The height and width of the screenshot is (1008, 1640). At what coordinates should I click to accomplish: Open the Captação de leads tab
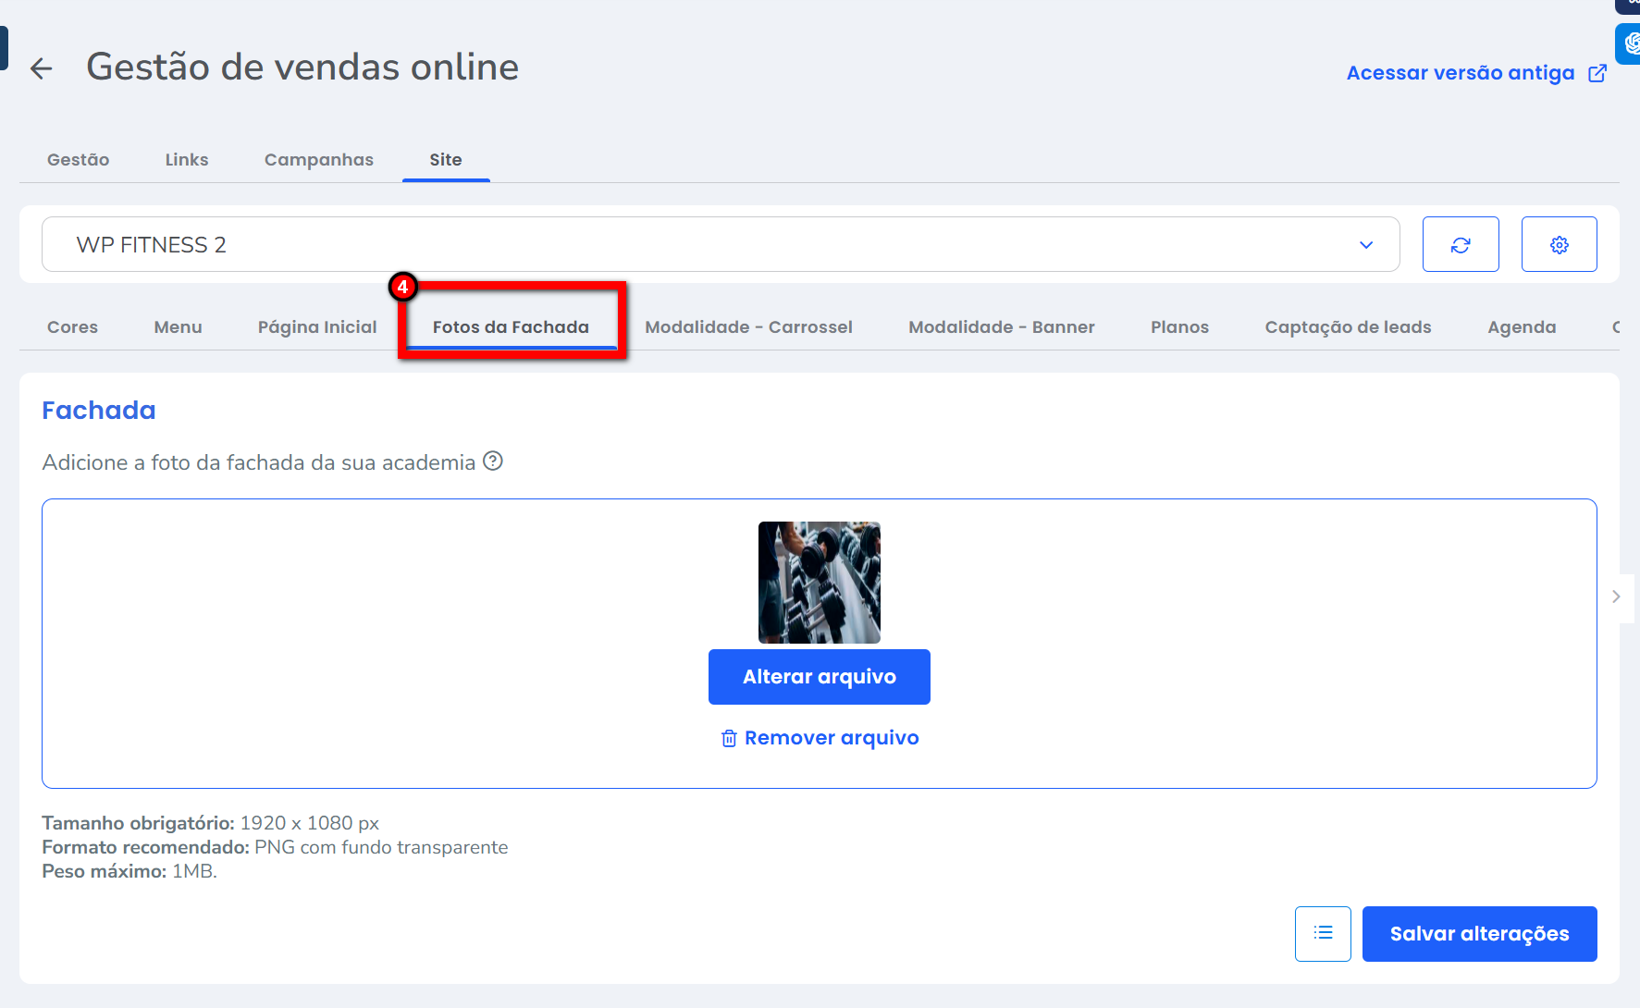[x=1348, y=327]
